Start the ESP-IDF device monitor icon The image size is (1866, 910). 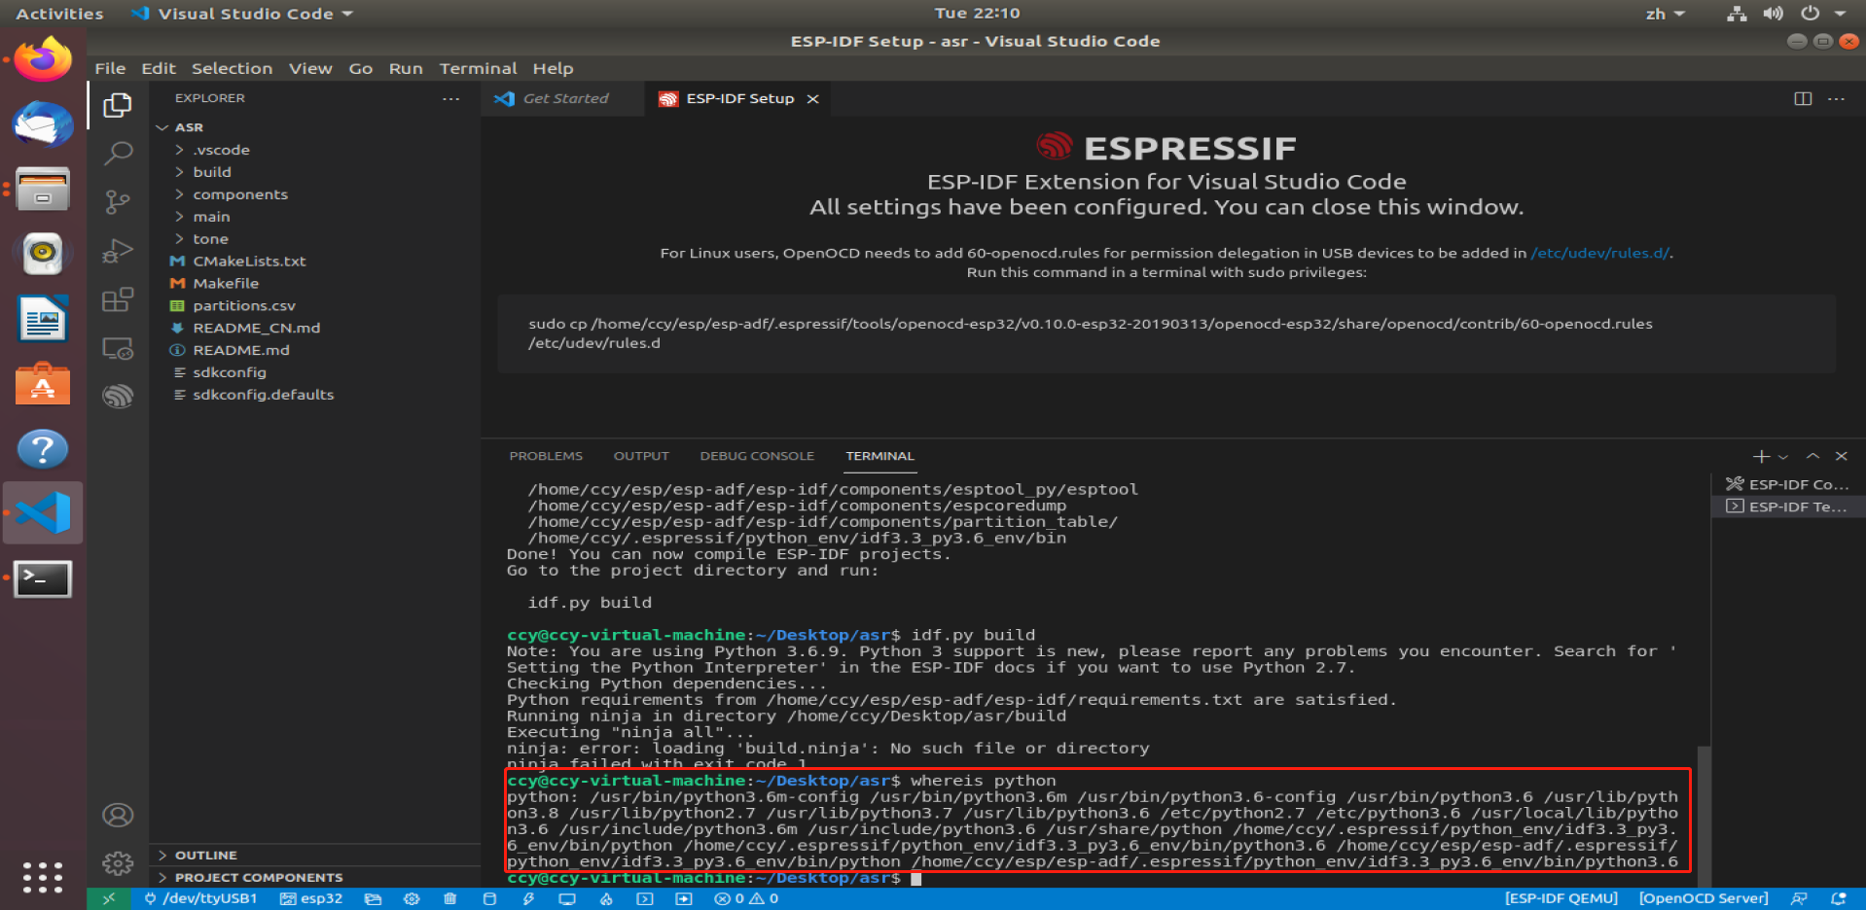pyautogui.click(x=566, y=898)
